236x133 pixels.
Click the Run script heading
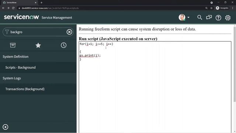point(118,39)
